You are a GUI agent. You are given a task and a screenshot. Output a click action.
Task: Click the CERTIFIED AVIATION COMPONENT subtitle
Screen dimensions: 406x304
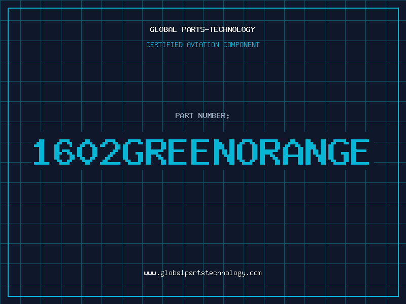pos(202,45)
